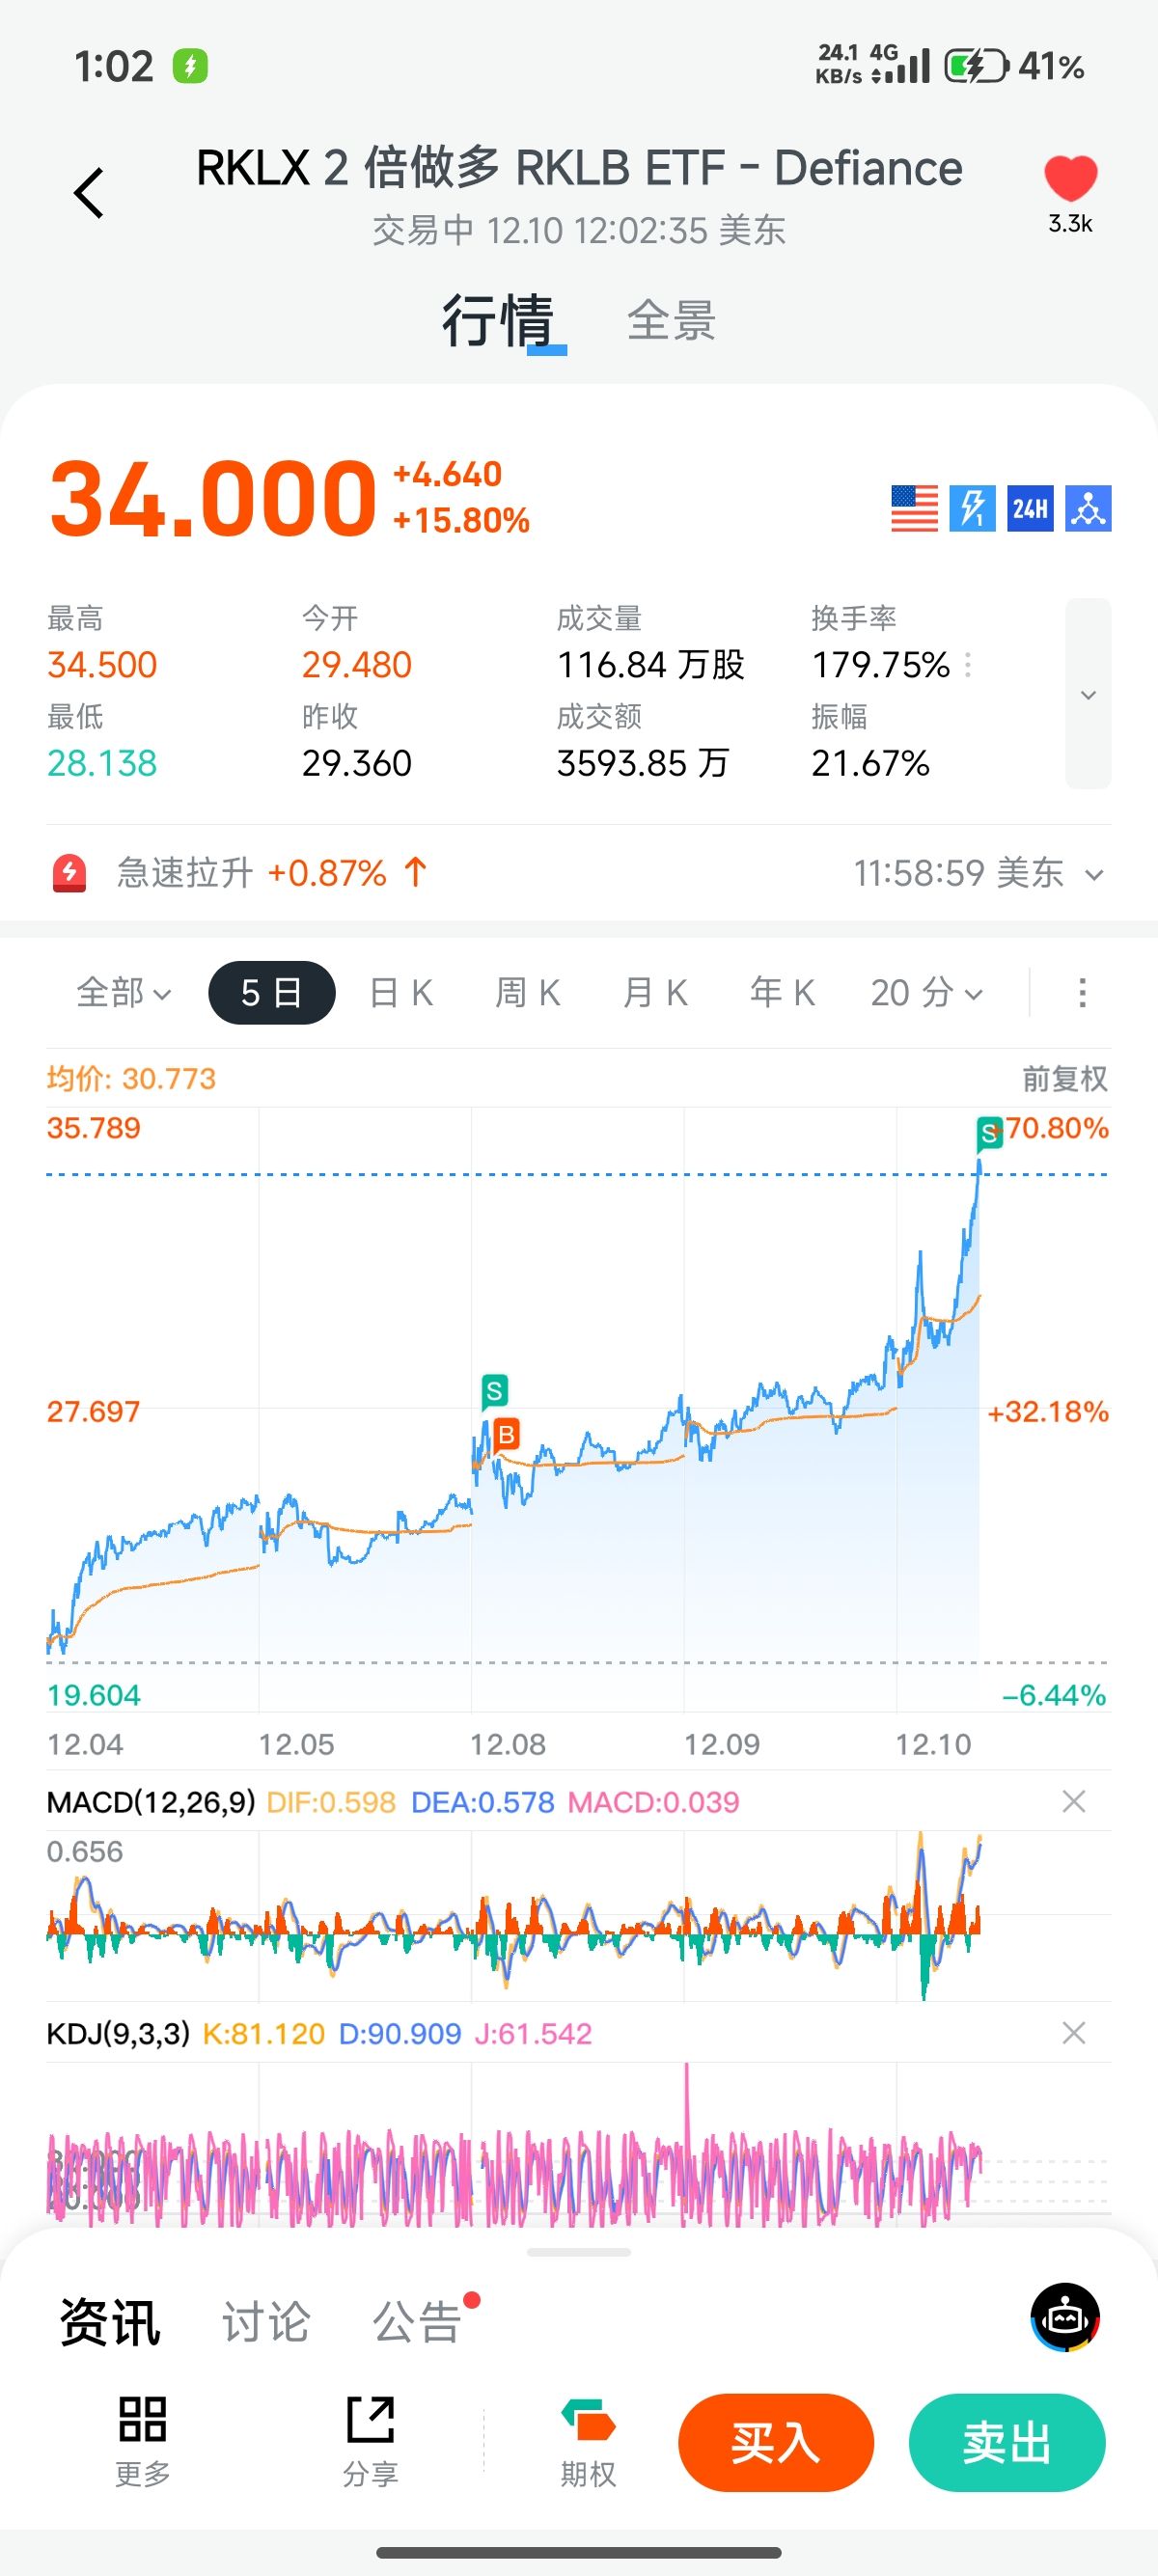Expand the quote details panel chevron
The height and width of the screenshot is (2576, 1158).
pyautogui.click(x=1088, y=694)
